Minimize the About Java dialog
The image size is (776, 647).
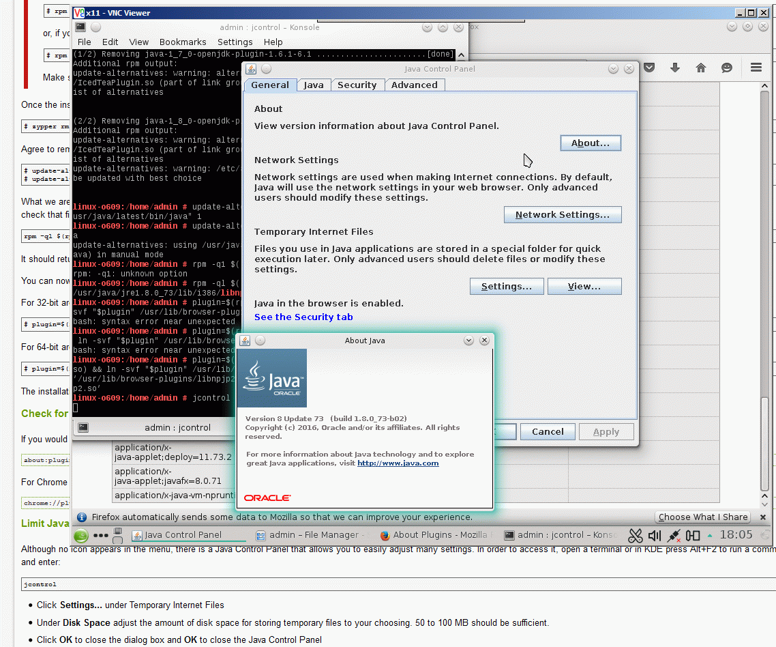coord(468,341)
